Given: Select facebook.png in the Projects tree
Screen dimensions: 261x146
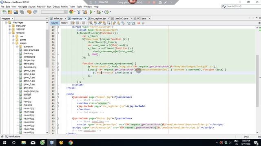Looking at the screenshot, I should point(30,67).
